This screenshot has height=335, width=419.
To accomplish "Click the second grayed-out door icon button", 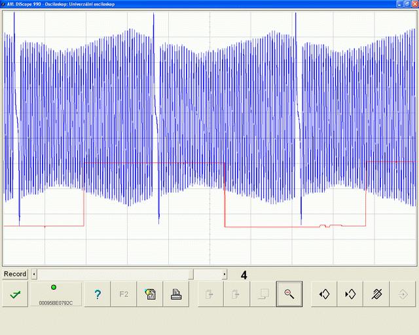I will (236, 294).
